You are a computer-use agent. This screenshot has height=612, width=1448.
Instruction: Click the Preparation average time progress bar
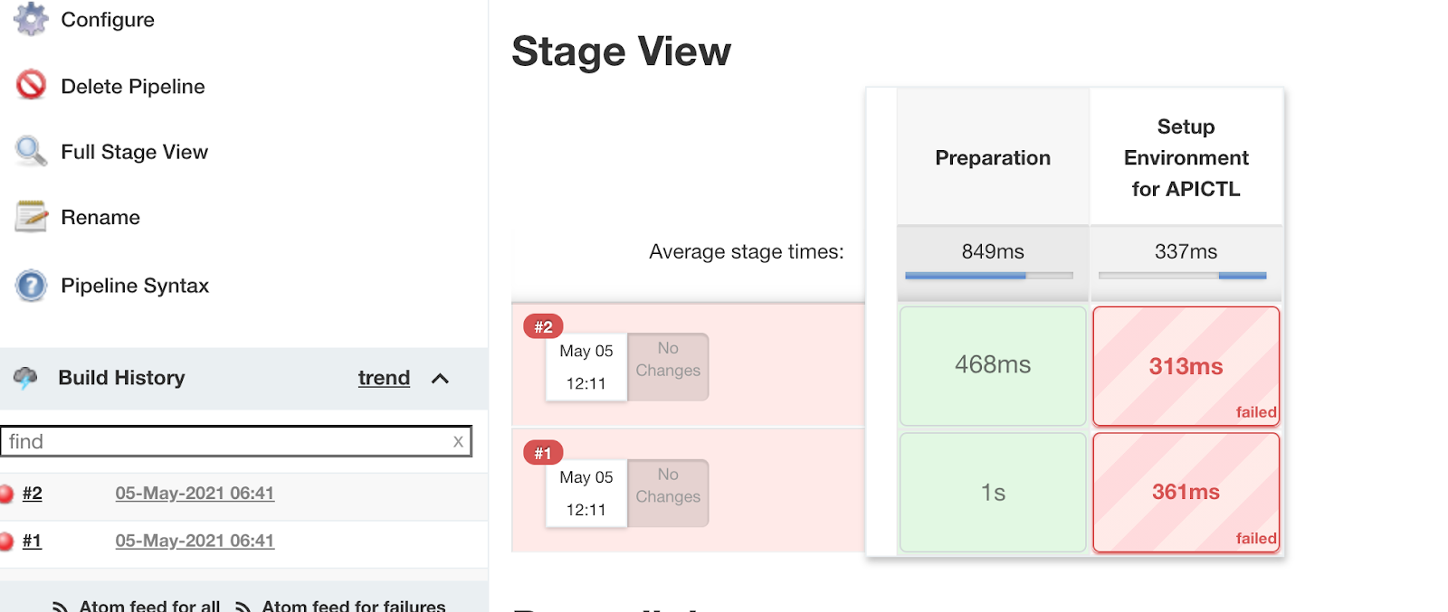991,275
